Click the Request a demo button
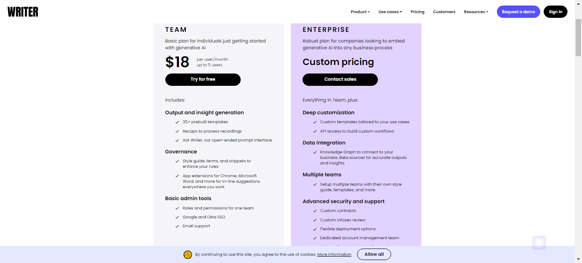This screenshot has width=582, height=263. (x=519, y=12)
